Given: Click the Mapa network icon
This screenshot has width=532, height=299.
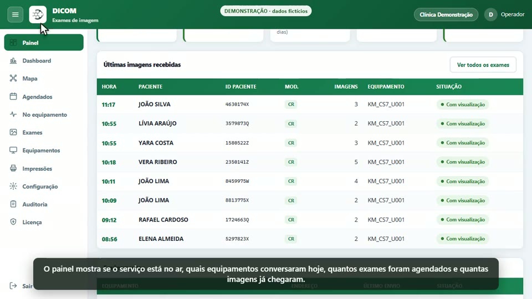Looking at the screenshot, I should click(13, 78).
